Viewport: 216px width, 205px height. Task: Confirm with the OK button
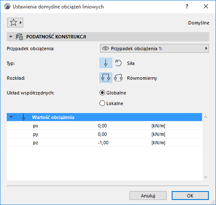click(190, 195)
